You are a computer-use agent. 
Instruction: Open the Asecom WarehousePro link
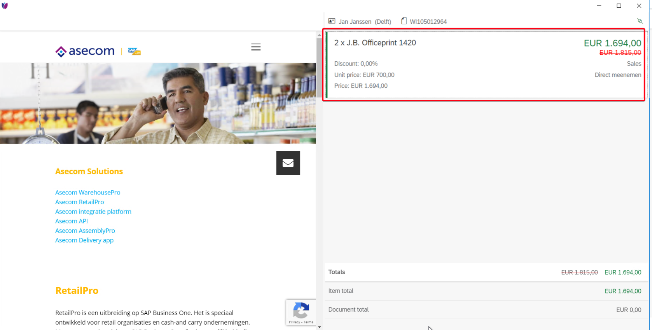(87, 193)
